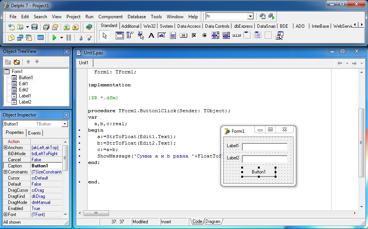Select the RadioGroup component in palette

(258, 35)
